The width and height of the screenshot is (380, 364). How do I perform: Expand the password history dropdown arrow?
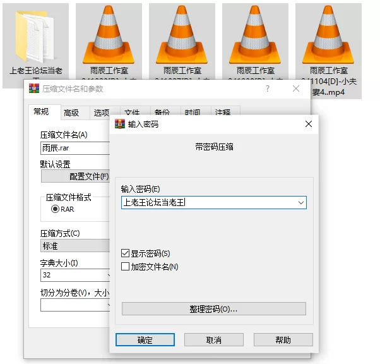tap(301, 203)
